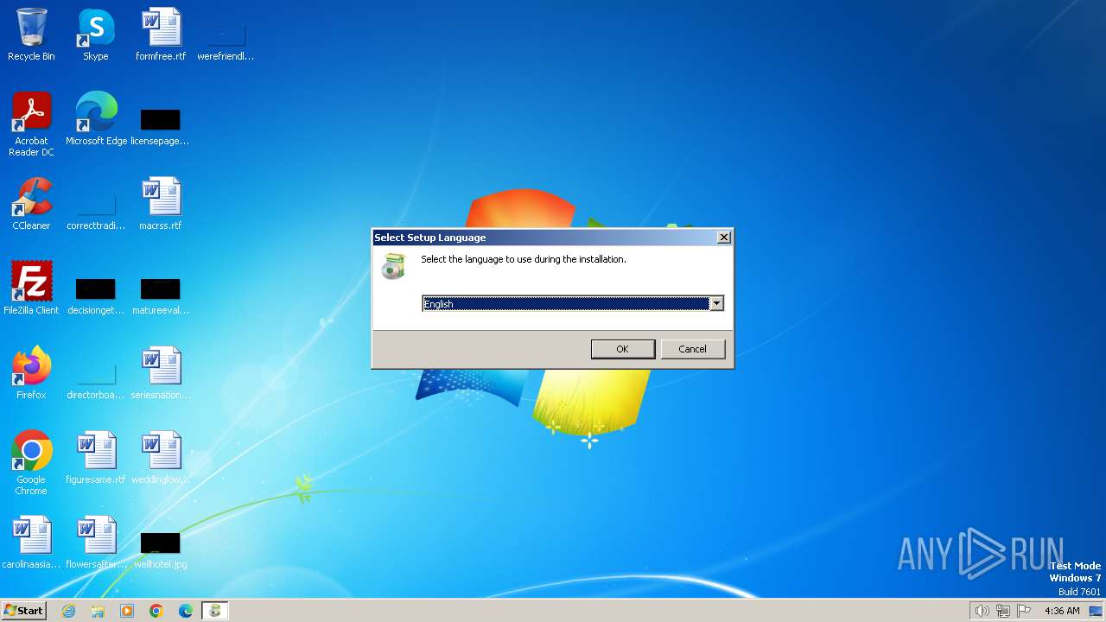
Task: Launch Microsoft Edge desktop shortcut
Action: [x=96, y=119]
